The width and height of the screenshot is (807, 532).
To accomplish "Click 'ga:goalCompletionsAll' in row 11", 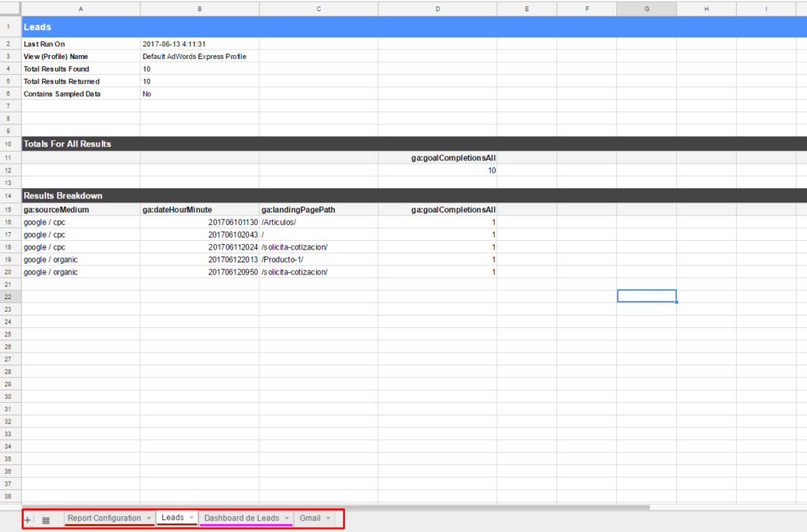I will coord(437,158).
